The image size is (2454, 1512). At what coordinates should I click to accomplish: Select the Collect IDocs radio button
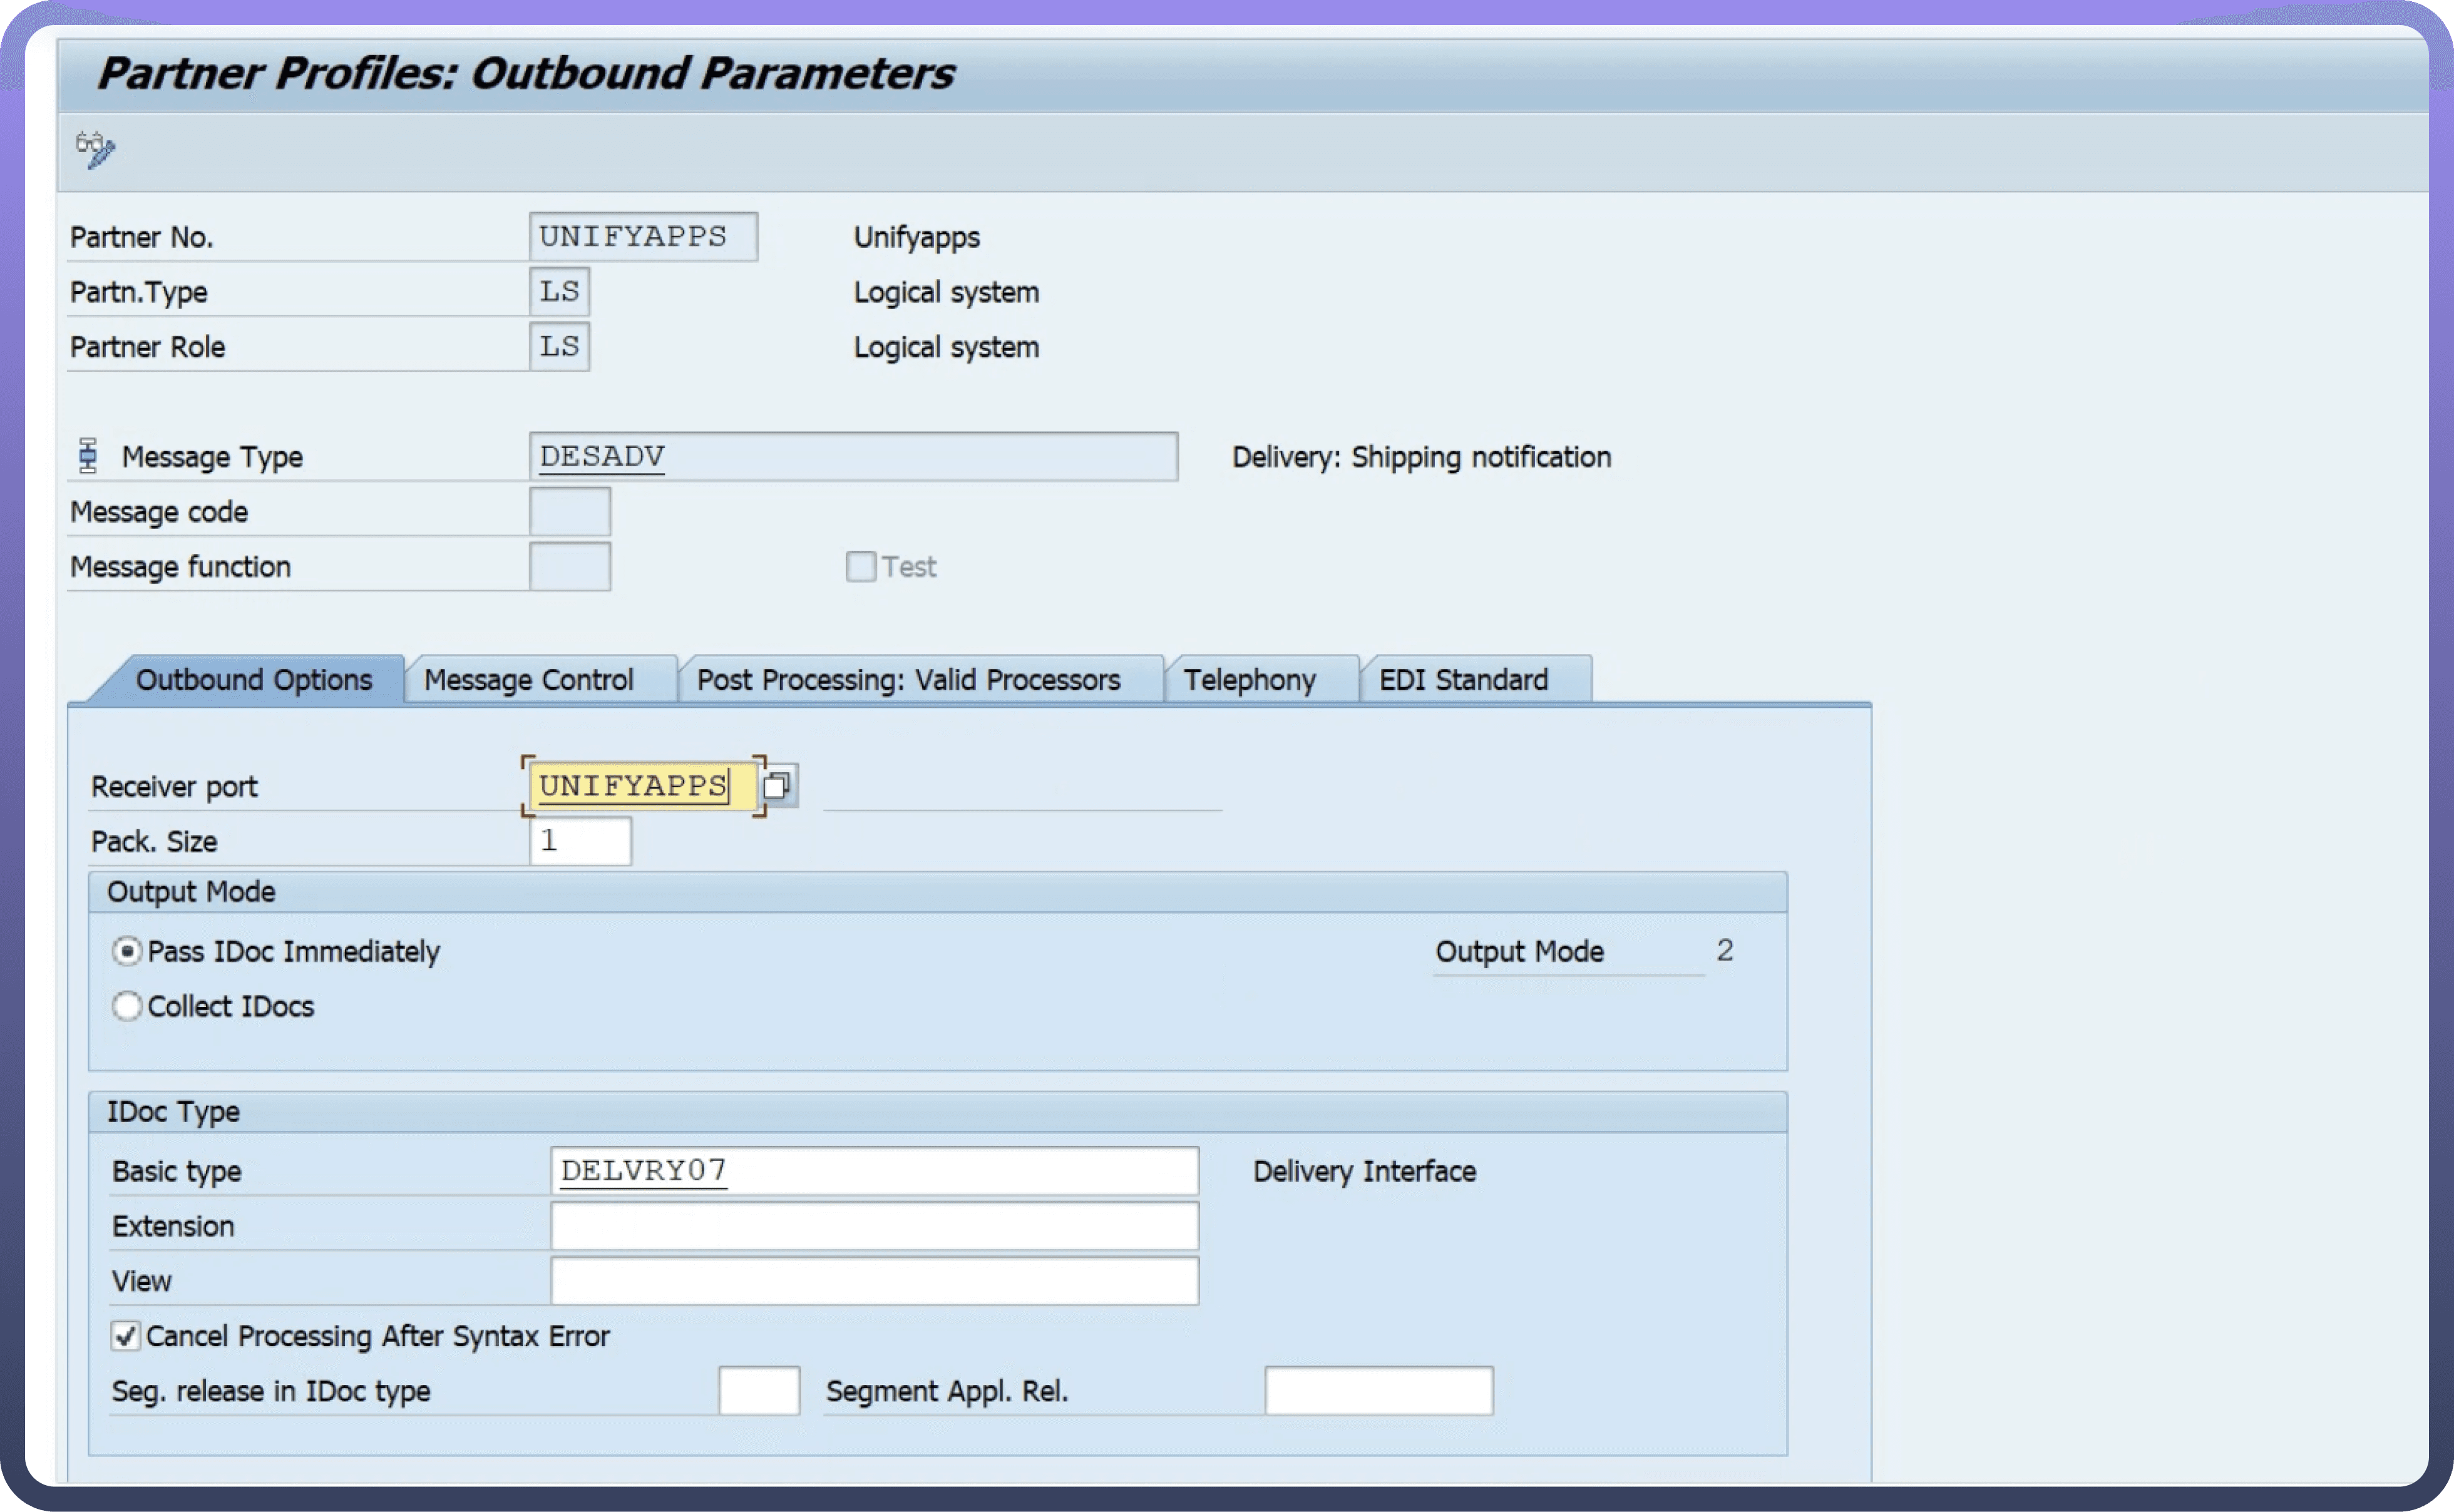click(127, 1006)
